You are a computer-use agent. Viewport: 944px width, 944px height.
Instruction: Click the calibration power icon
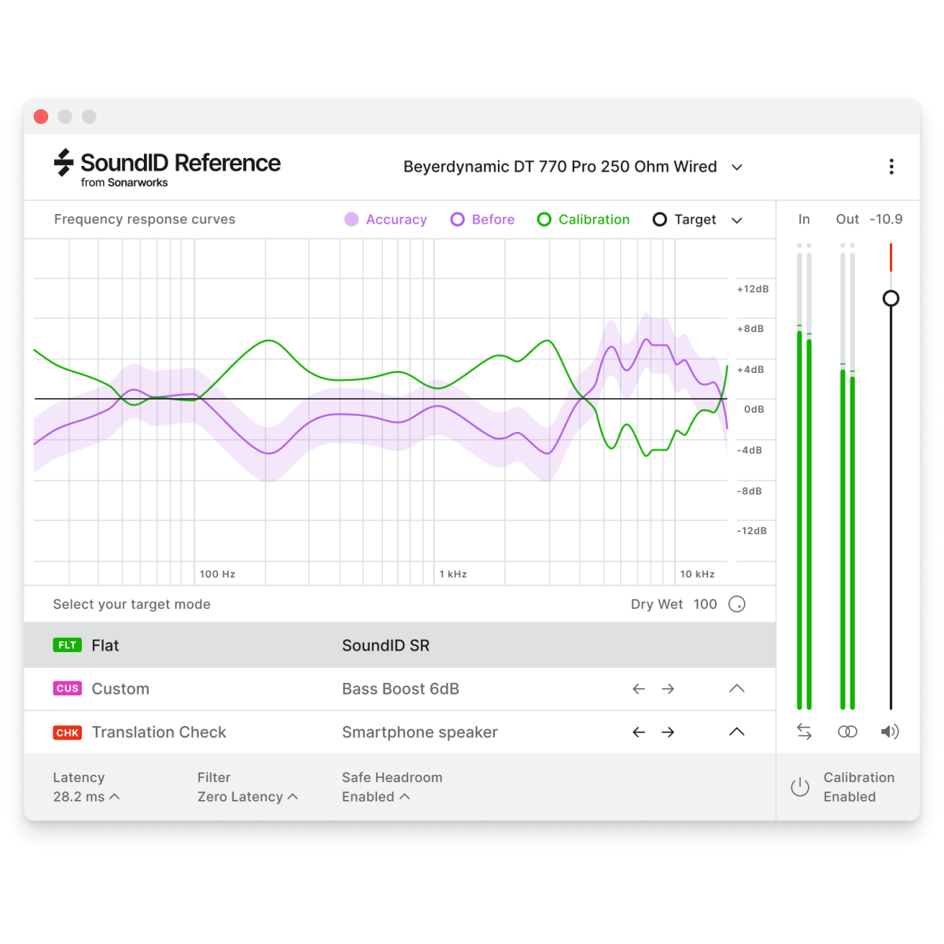pos(800,787)
